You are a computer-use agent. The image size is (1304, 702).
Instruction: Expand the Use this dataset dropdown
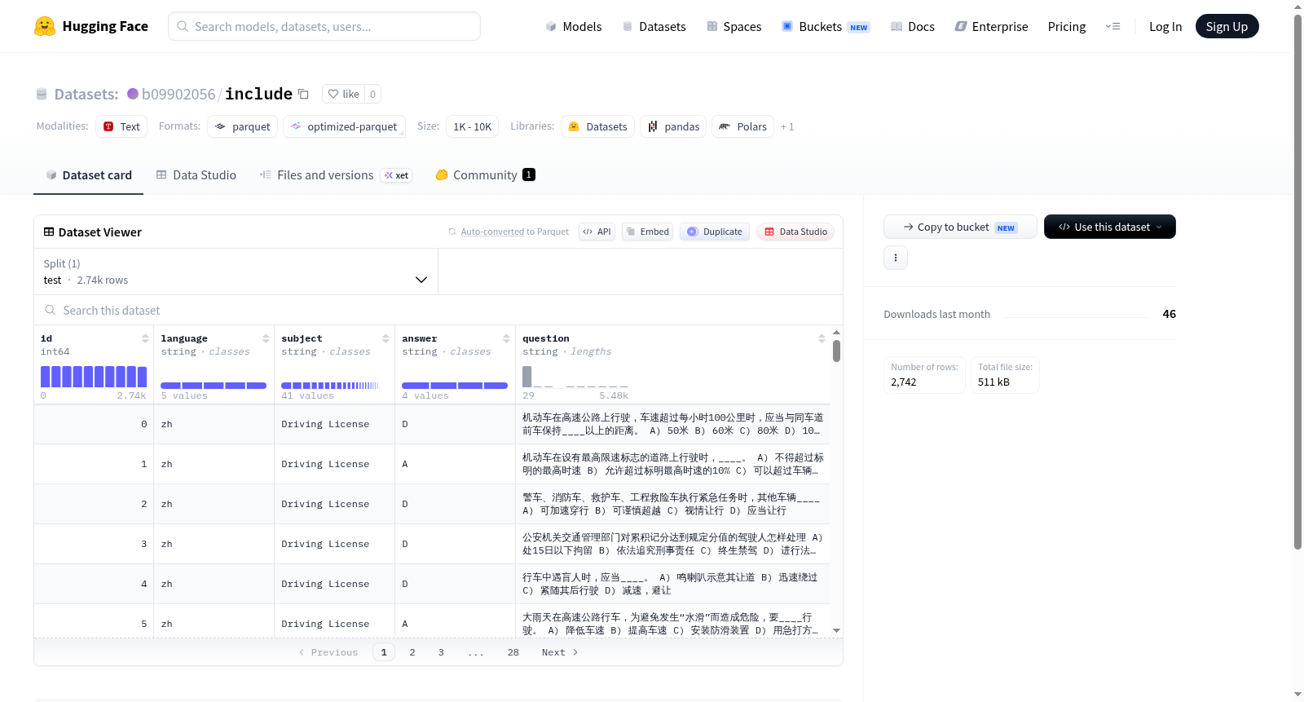[x=1110, y=227]
